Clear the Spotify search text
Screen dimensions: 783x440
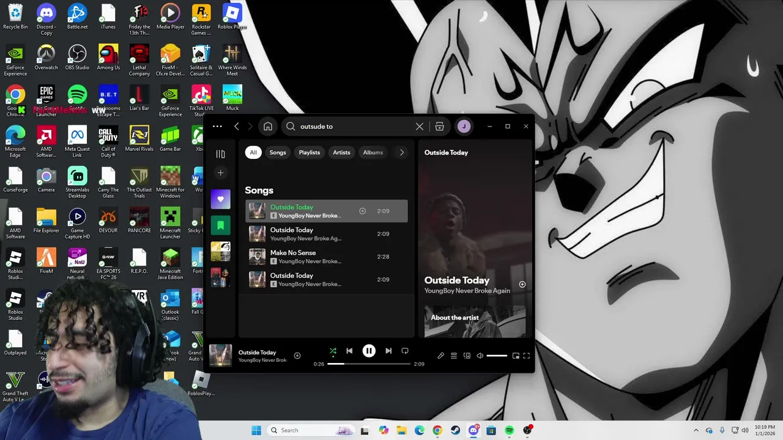coord(420,127)
